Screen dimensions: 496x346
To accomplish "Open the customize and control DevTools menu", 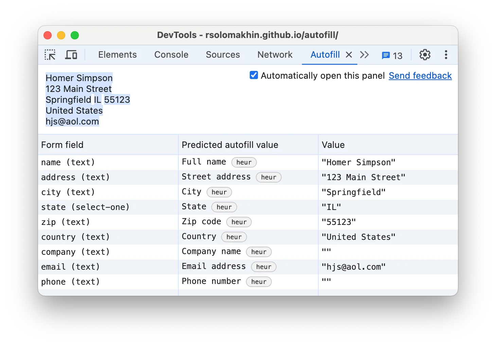I will (446, 55).
